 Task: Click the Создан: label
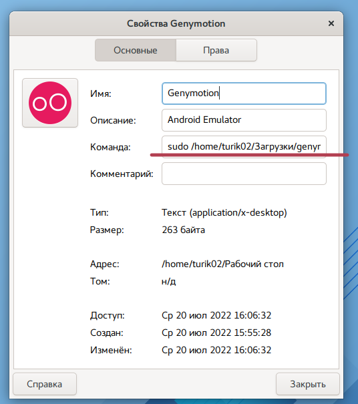click(x=107, y=333)
